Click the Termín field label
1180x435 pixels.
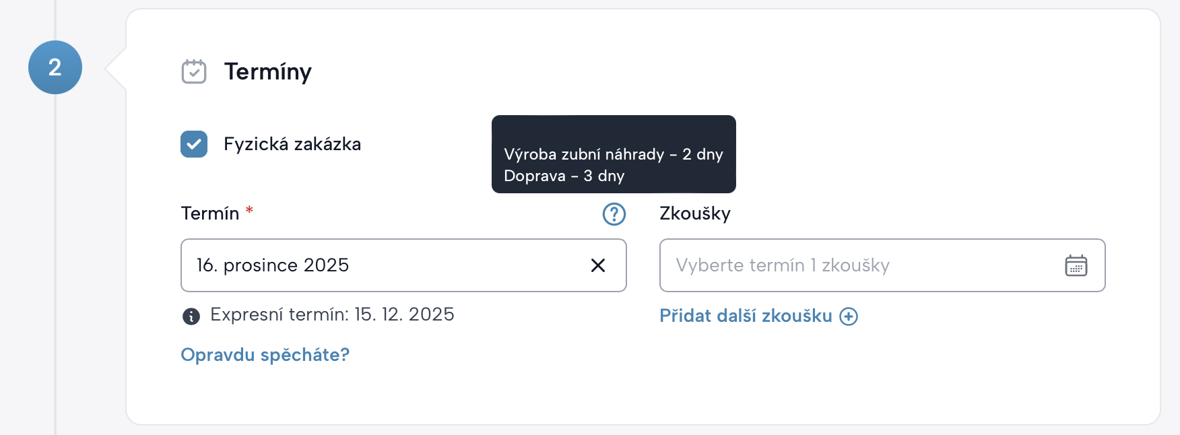pyautogui.click(x=210, y=213)
